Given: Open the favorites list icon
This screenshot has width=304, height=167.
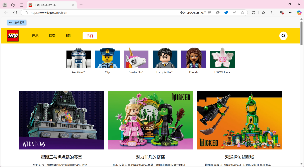Looking at the screenshot, I should (x=264, y=12).
